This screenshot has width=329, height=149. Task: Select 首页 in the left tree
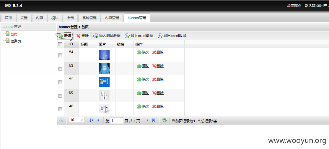[x=14, y=34]
